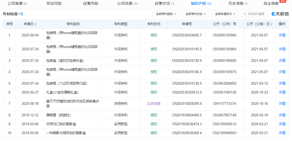Open 详情 for the 发明专利 row 7

click(x=282, y=104)
